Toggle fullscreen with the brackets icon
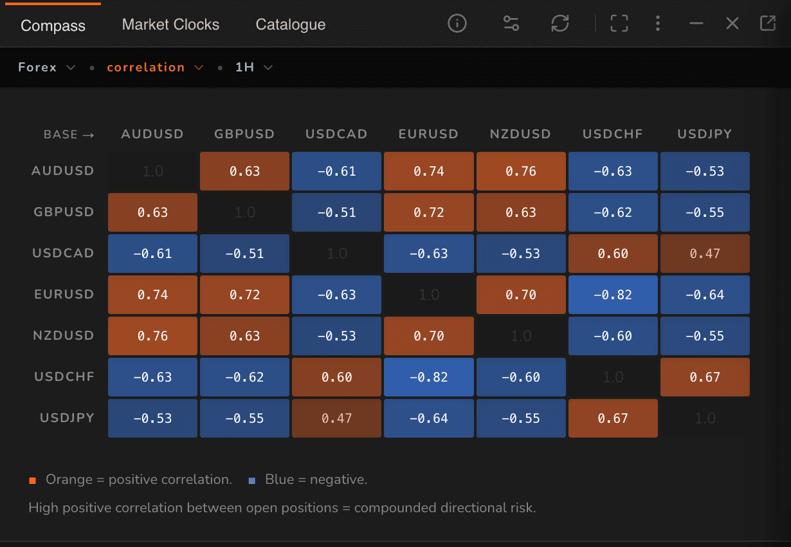Screen dimensions: 791x547 (619, 24)
